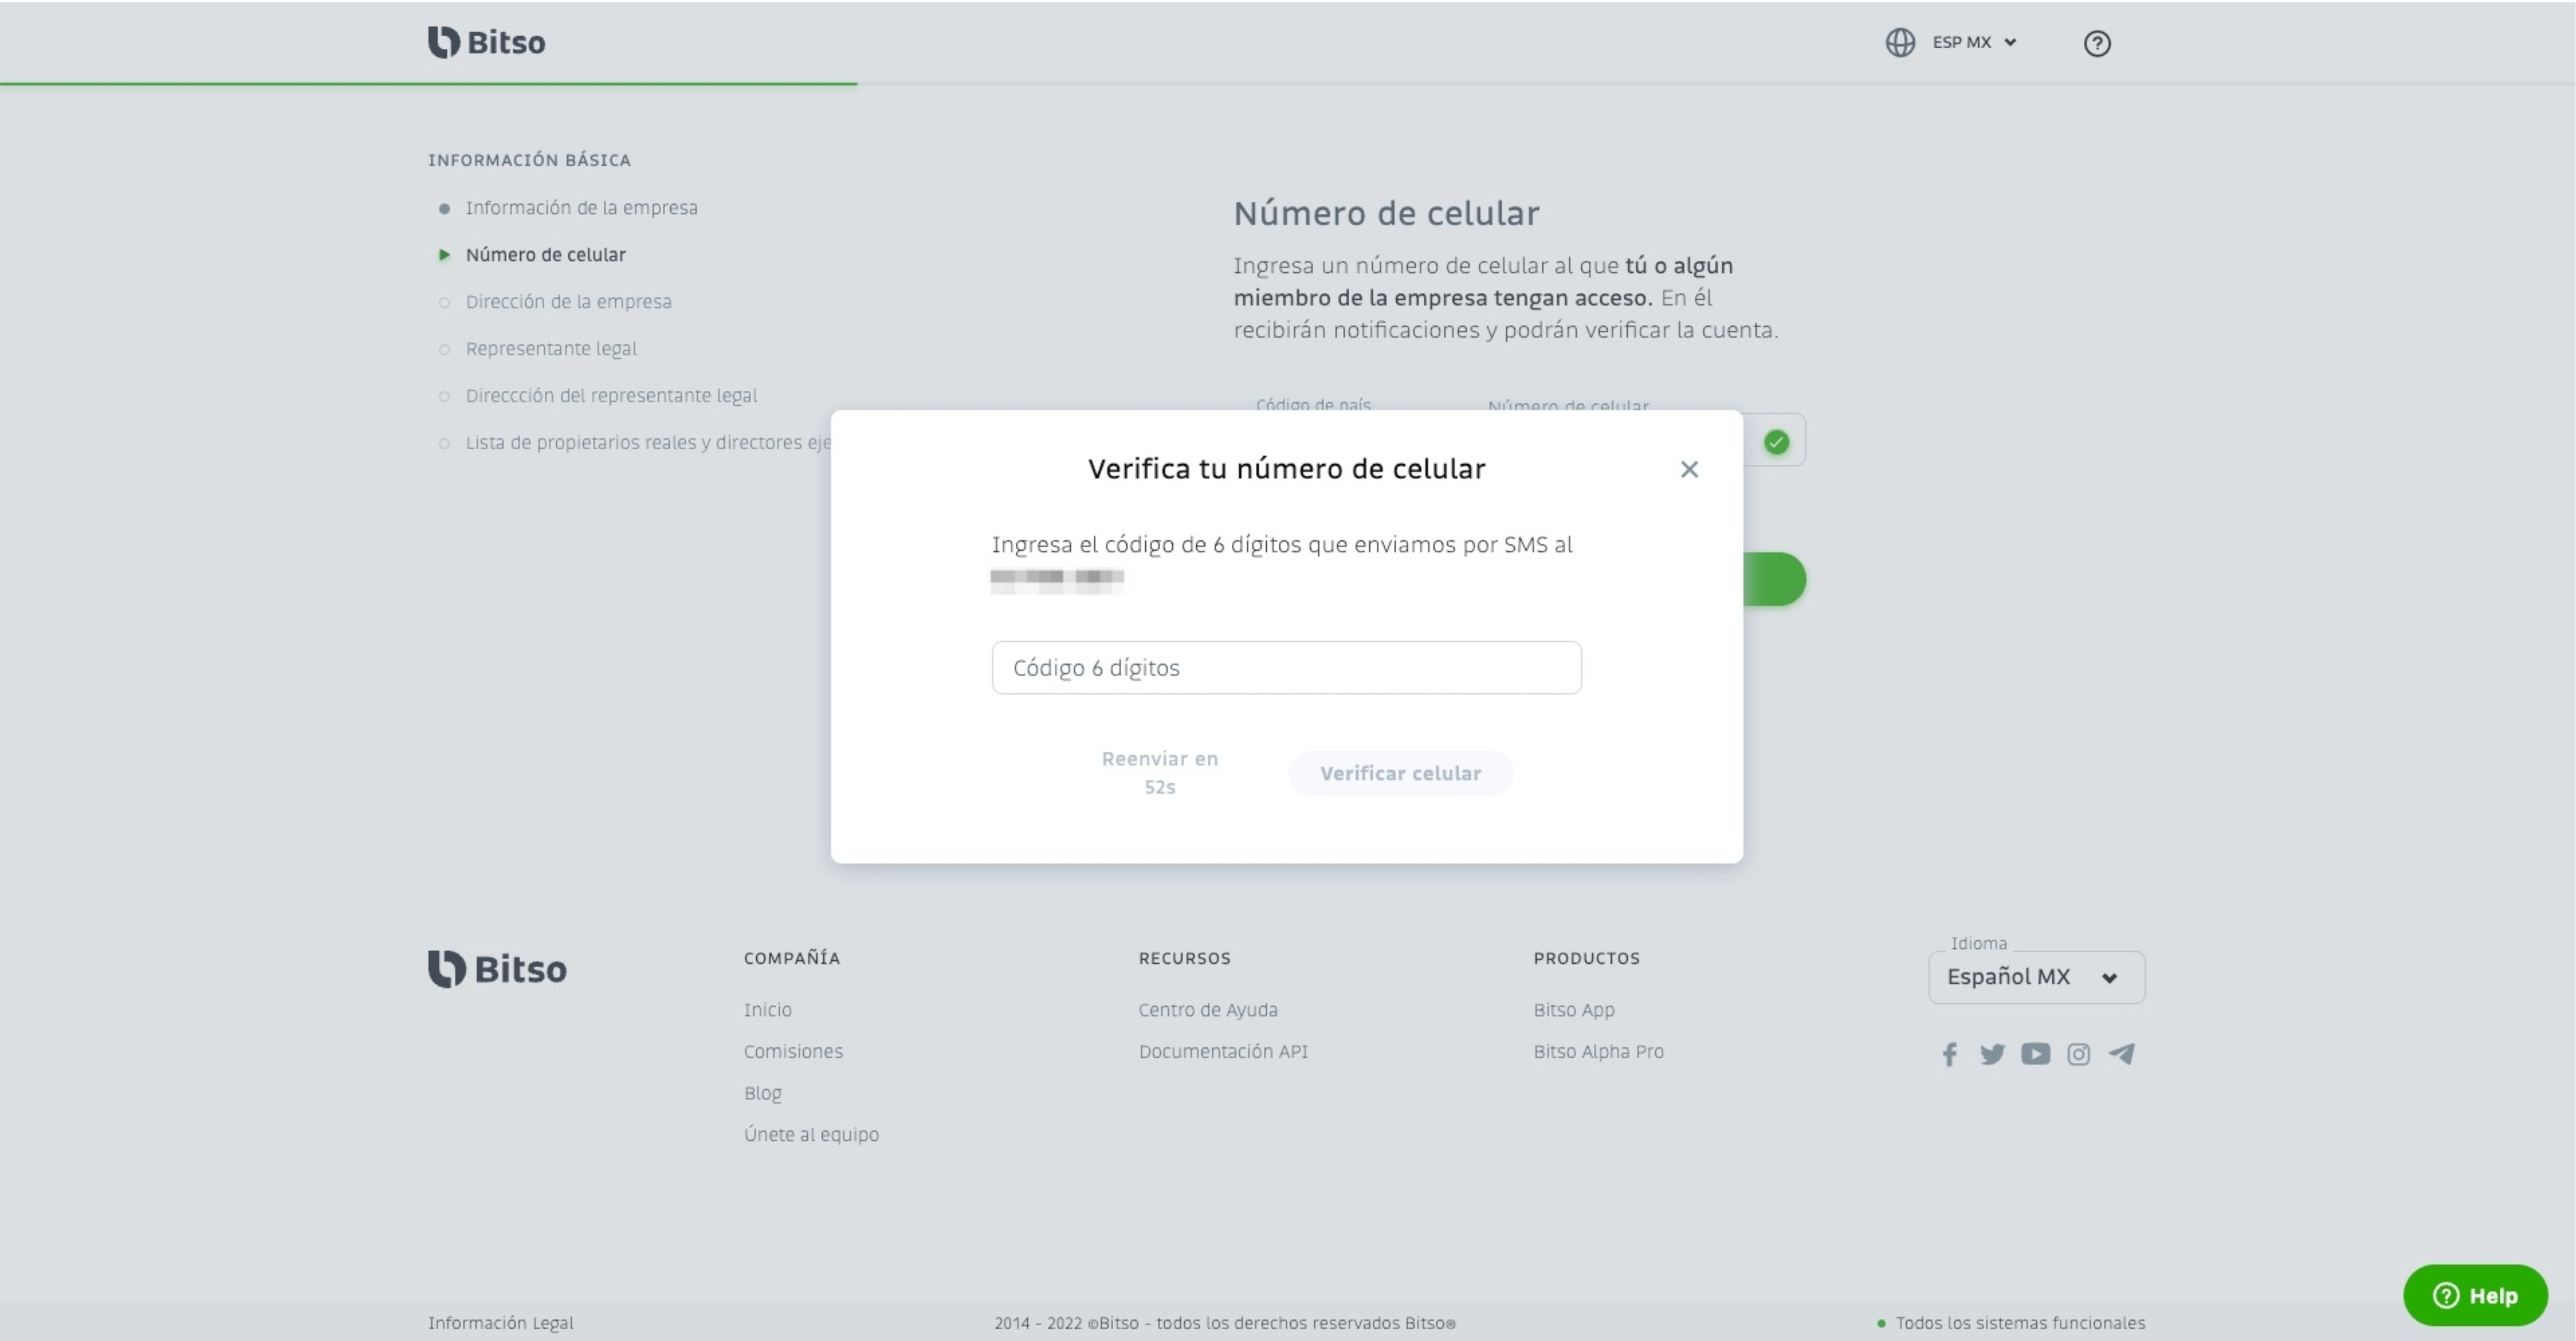
Task: Expand the Español MX idioma dropdown
Action: (x=2036, y=977)
